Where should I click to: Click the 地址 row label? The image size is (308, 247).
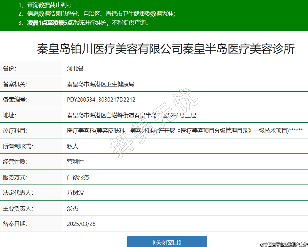(x=10, y=115)
